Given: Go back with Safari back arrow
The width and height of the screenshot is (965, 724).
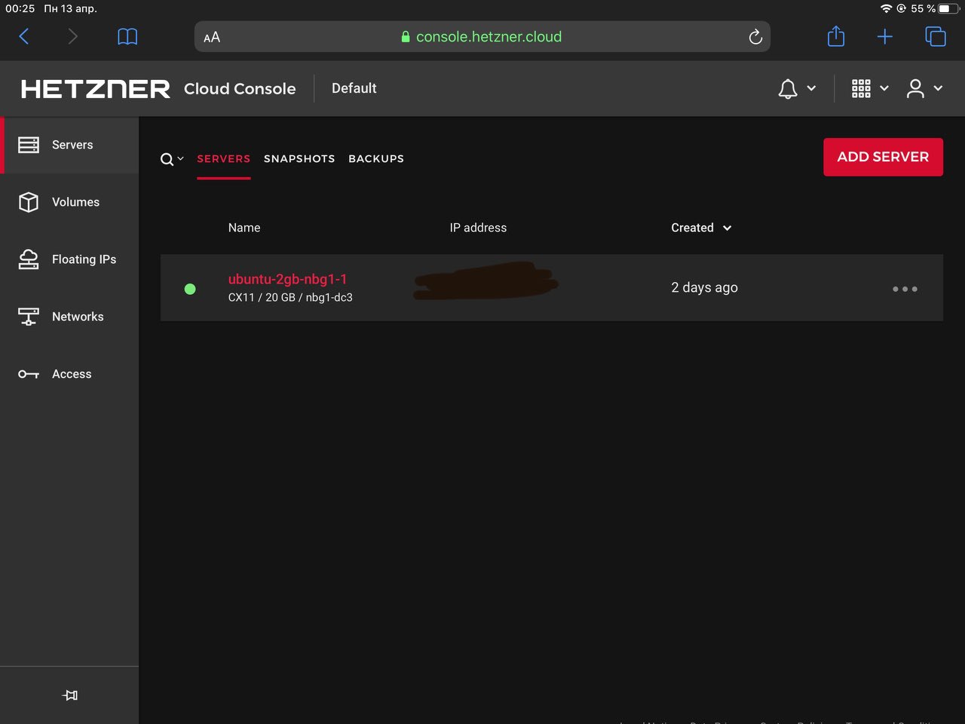Looking at the screenshot, I should (x=24, y=36).
